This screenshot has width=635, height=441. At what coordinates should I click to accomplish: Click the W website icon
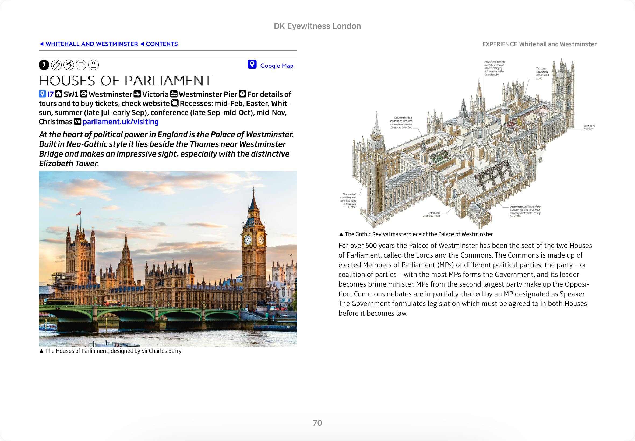[78, 121]
